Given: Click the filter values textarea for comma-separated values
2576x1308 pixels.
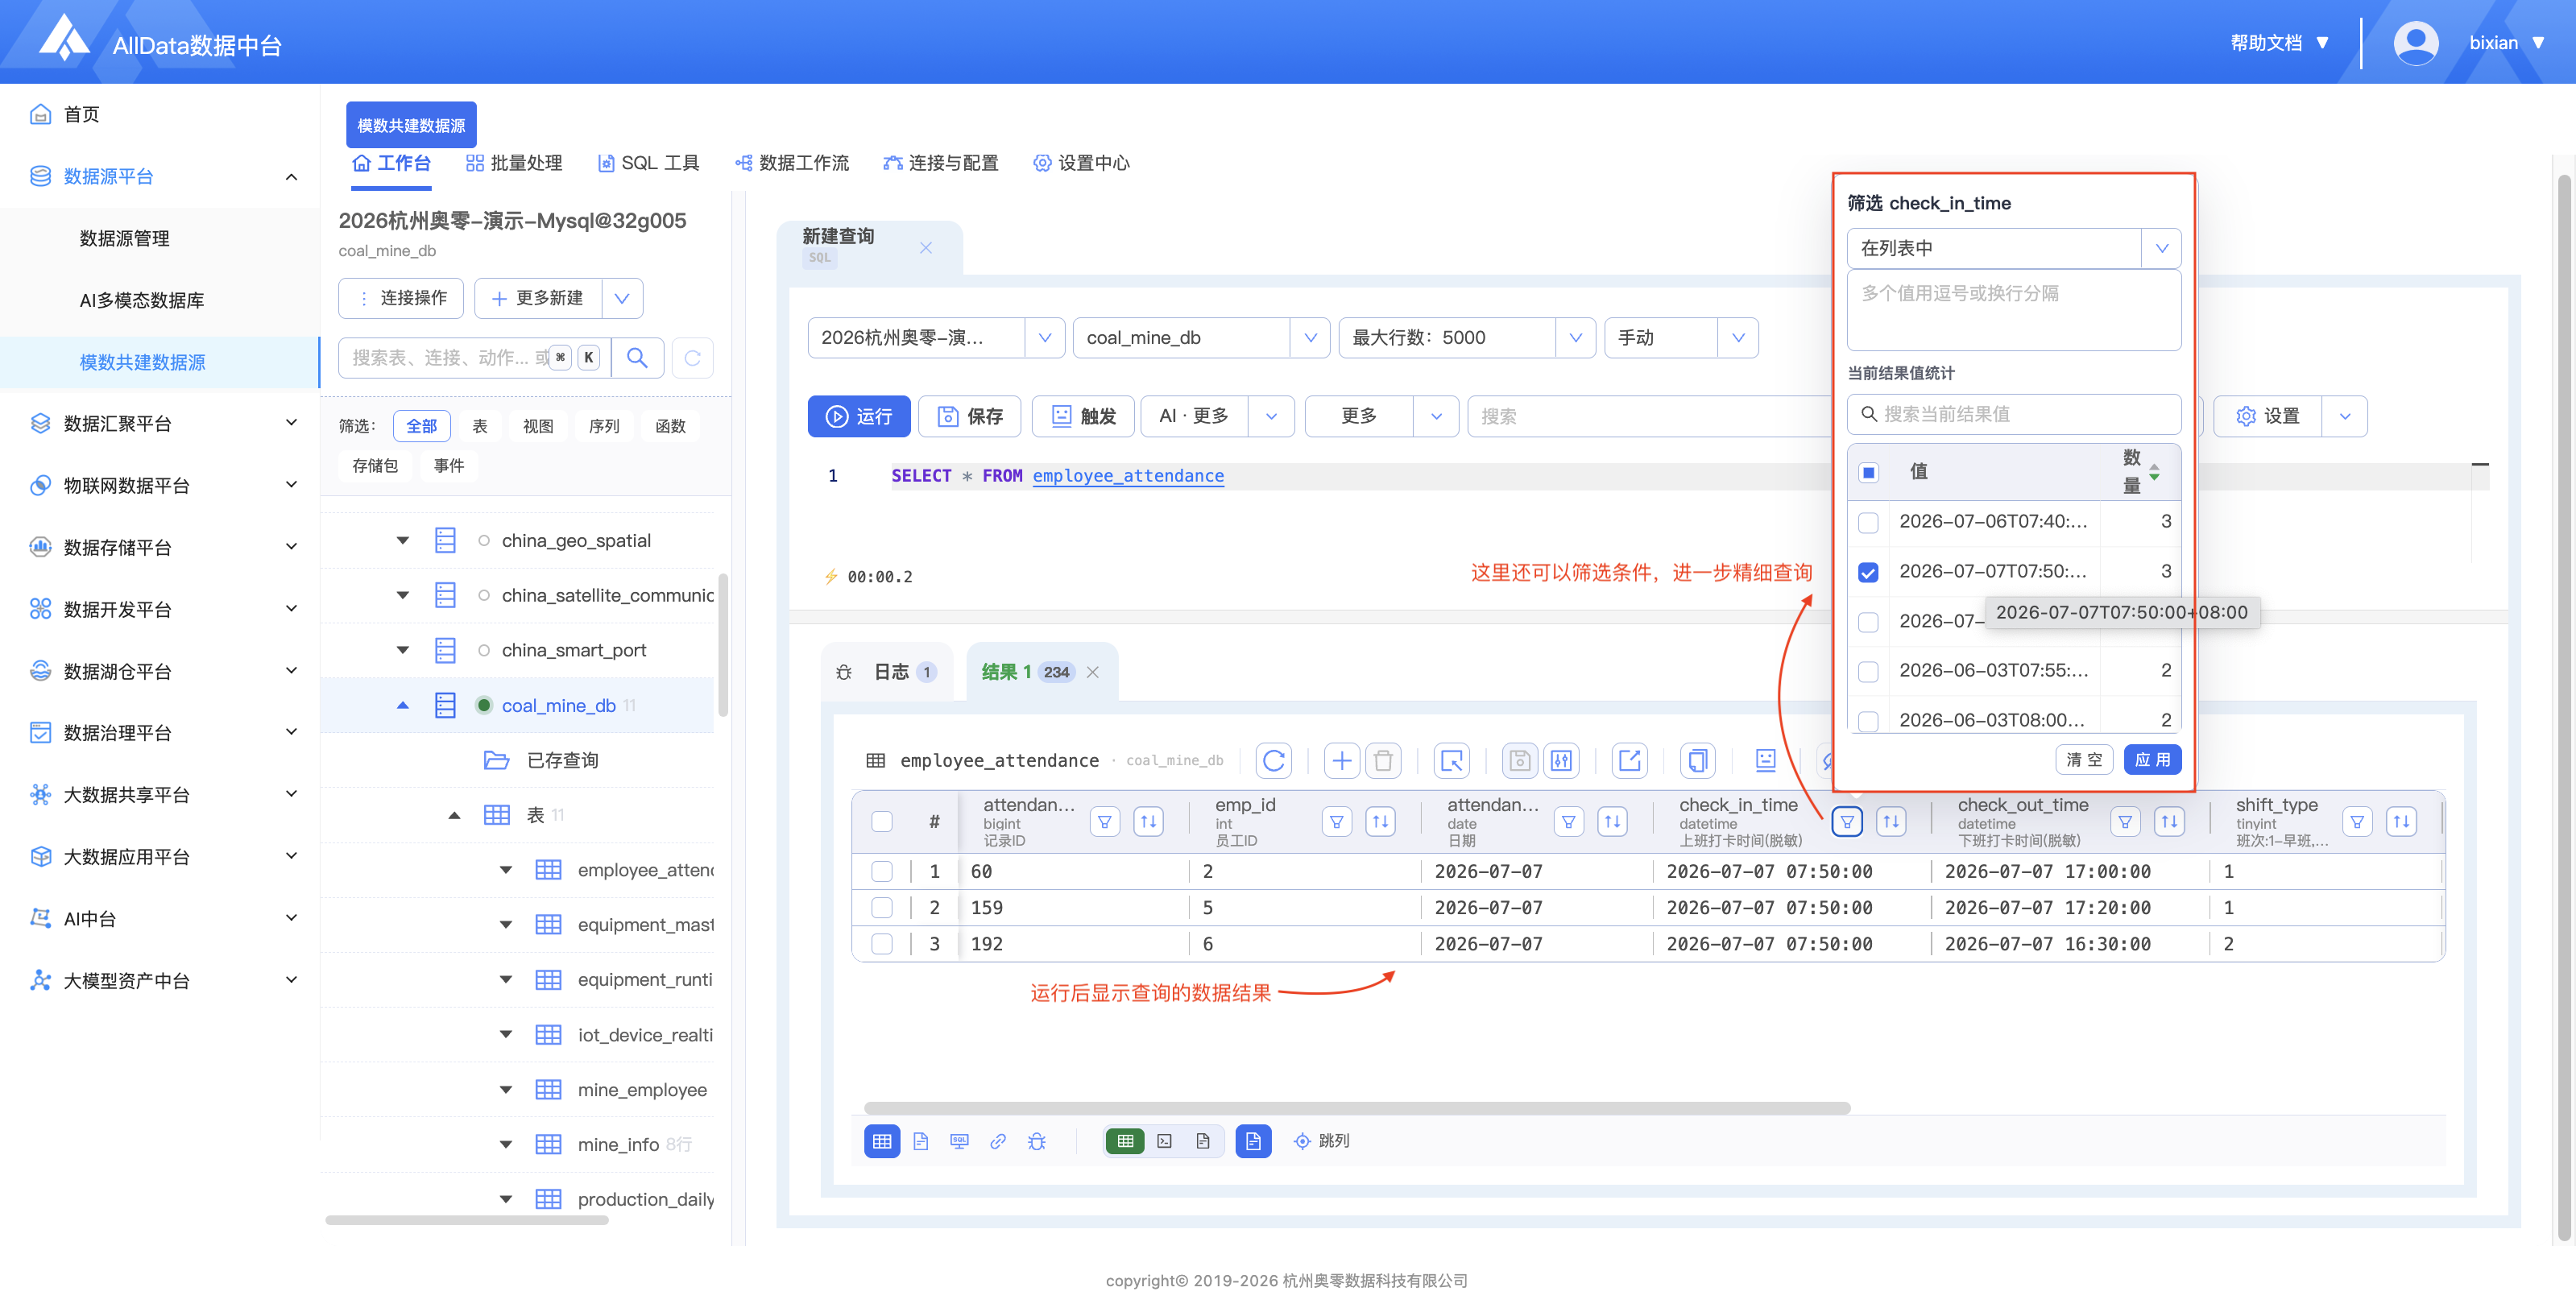Looking at the screenshot, I should click(x=2013, y=310).
